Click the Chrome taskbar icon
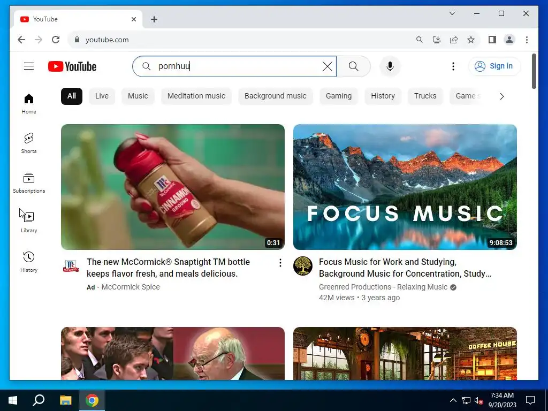 92,400
